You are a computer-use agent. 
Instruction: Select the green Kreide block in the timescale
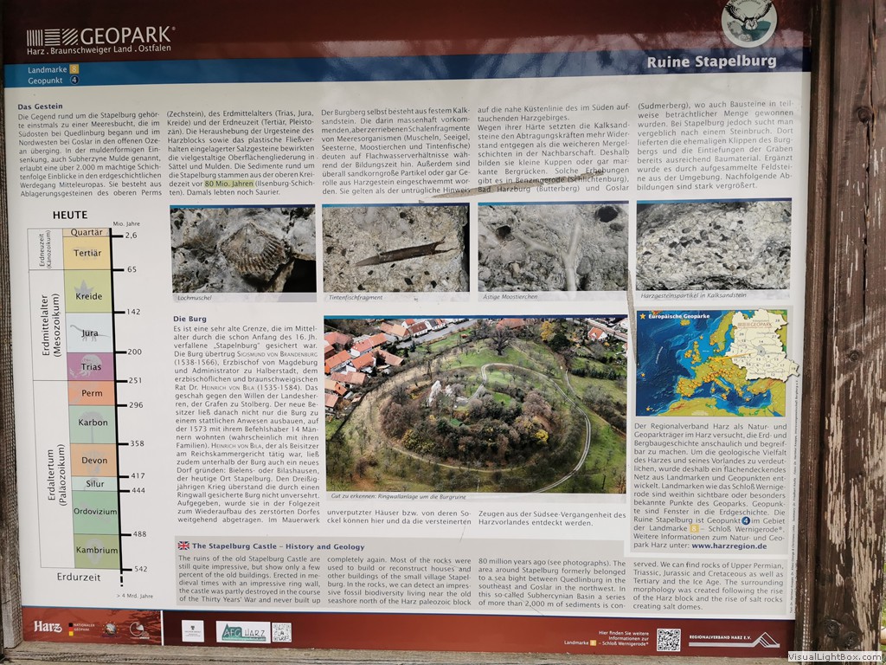pos(89,291)
